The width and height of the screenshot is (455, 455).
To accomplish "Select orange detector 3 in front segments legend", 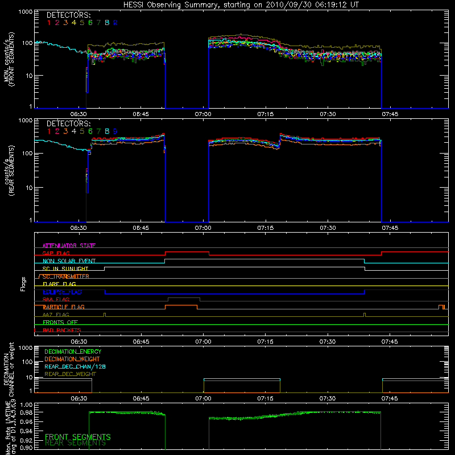I will (65, 23).
